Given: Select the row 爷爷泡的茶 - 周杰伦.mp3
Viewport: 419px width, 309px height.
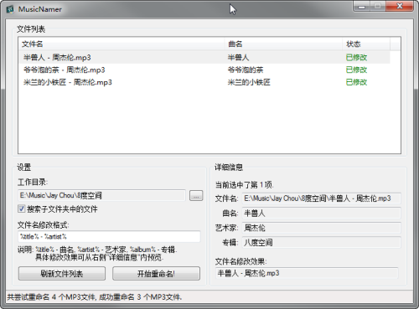Looking at the screenshot, I should (x=204, y=70).
